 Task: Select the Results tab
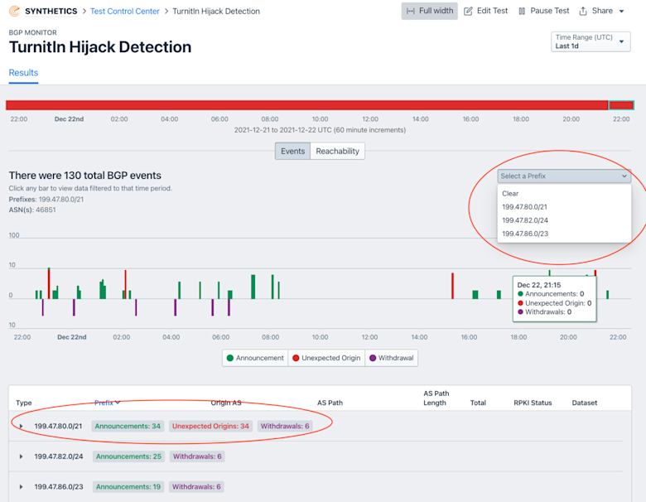coord(23,73)
